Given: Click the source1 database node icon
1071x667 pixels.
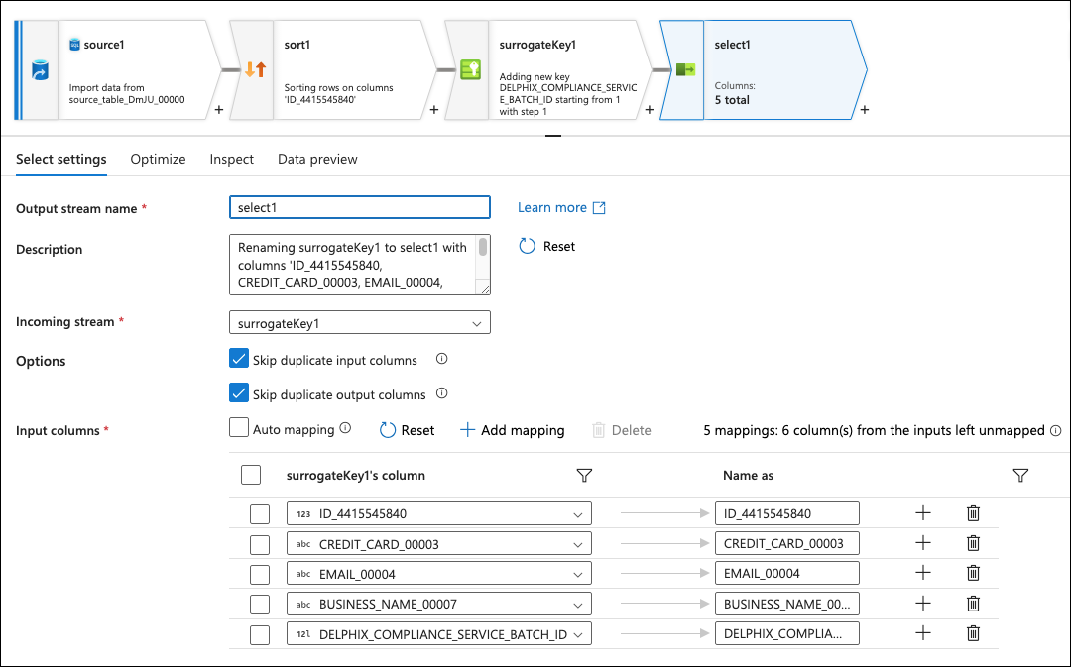Looking at the screenshot, I should click(40, 71).
